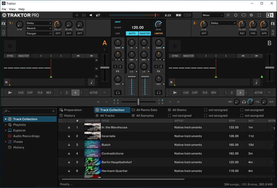The image size is (277, 188).
Task: Skip to track start on Deck B
Action: [171, 82]
